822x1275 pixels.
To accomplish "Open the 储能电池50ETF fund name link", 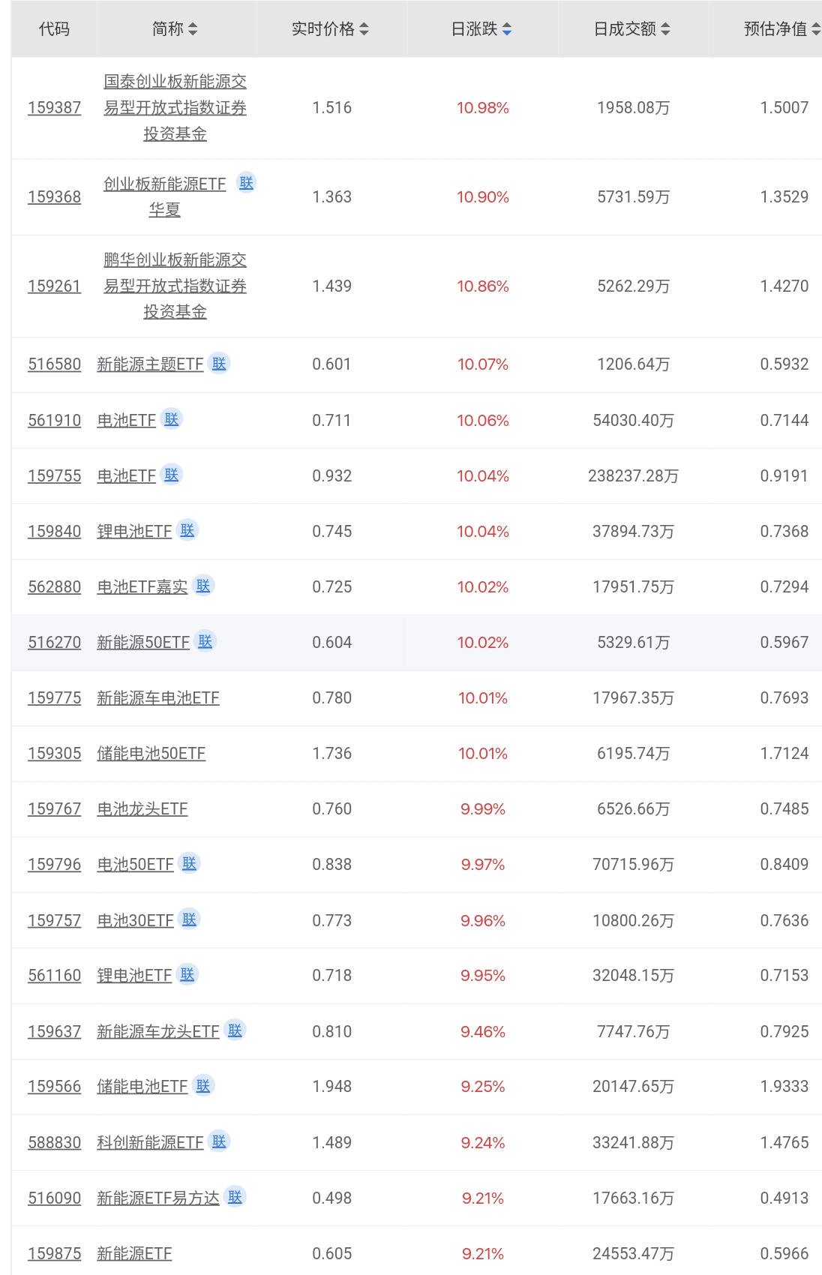I will (x=151, y=754).
